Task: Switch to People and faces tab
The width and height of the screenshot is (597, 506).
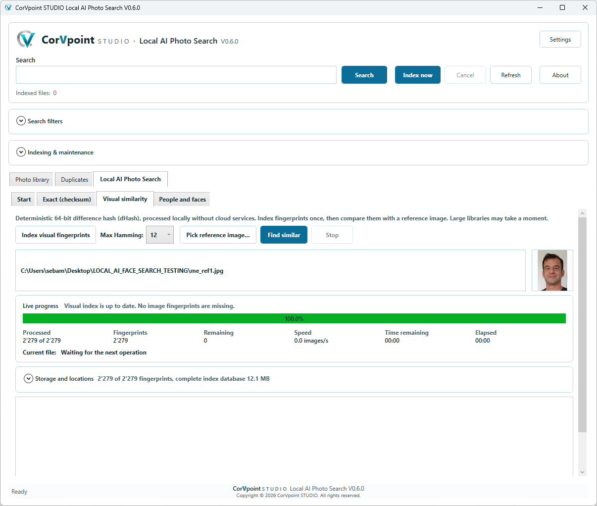Action: (182, 199)
